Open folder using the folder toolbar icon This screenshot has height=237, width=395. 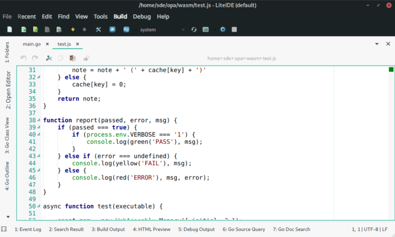coord(35,29)
